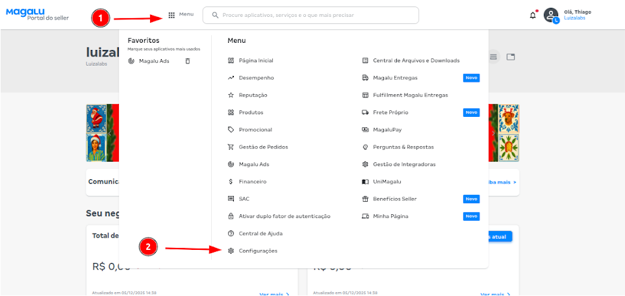The width and height of the screenshot is (625, 296).
Task: Click the Magalu Portal do seller logo
Action: (x=37, y=15)
